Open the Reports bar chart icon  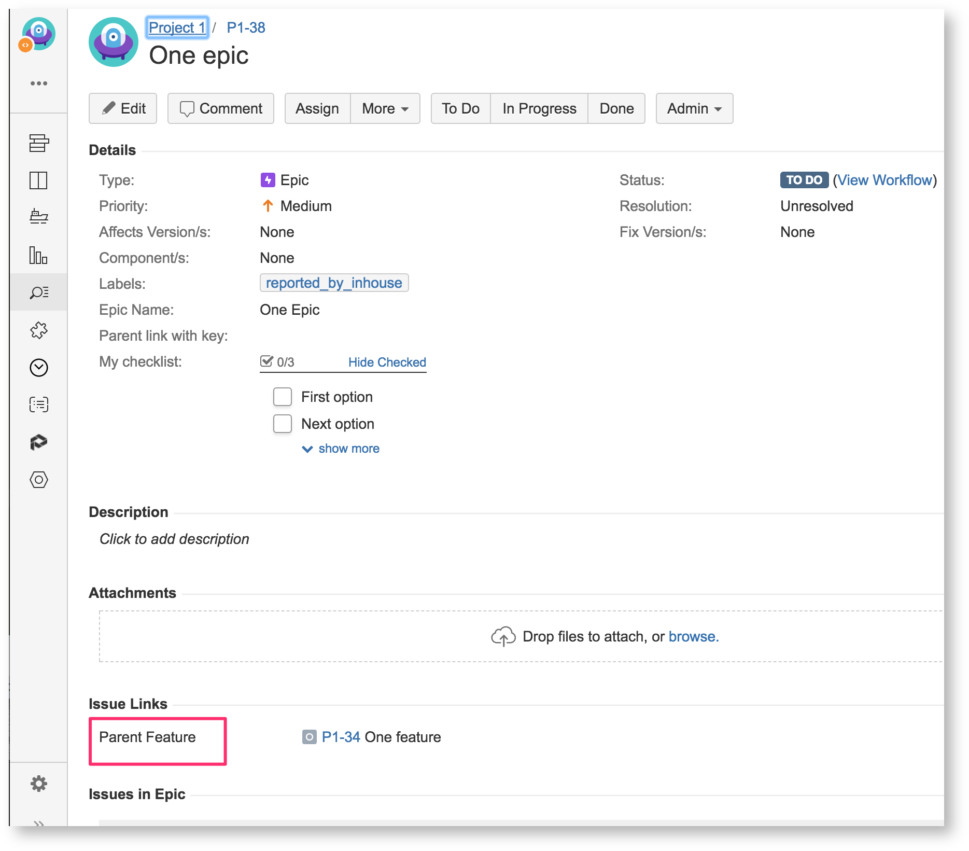pos(39,255)
